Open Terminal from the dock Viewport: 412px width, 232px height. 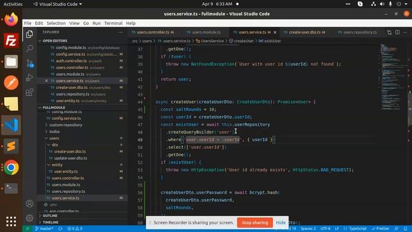coord(11,188)
